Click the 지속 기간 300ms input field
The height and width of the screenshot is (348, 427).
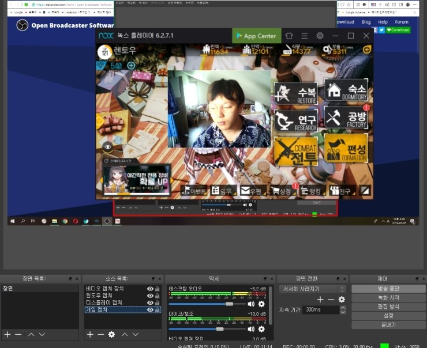(x=321, y=309)
